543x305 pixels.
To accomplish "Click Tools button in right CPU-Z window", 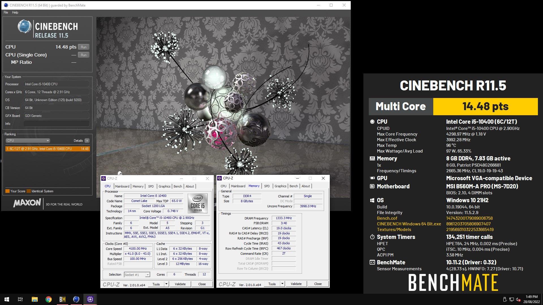I will 272,284.
